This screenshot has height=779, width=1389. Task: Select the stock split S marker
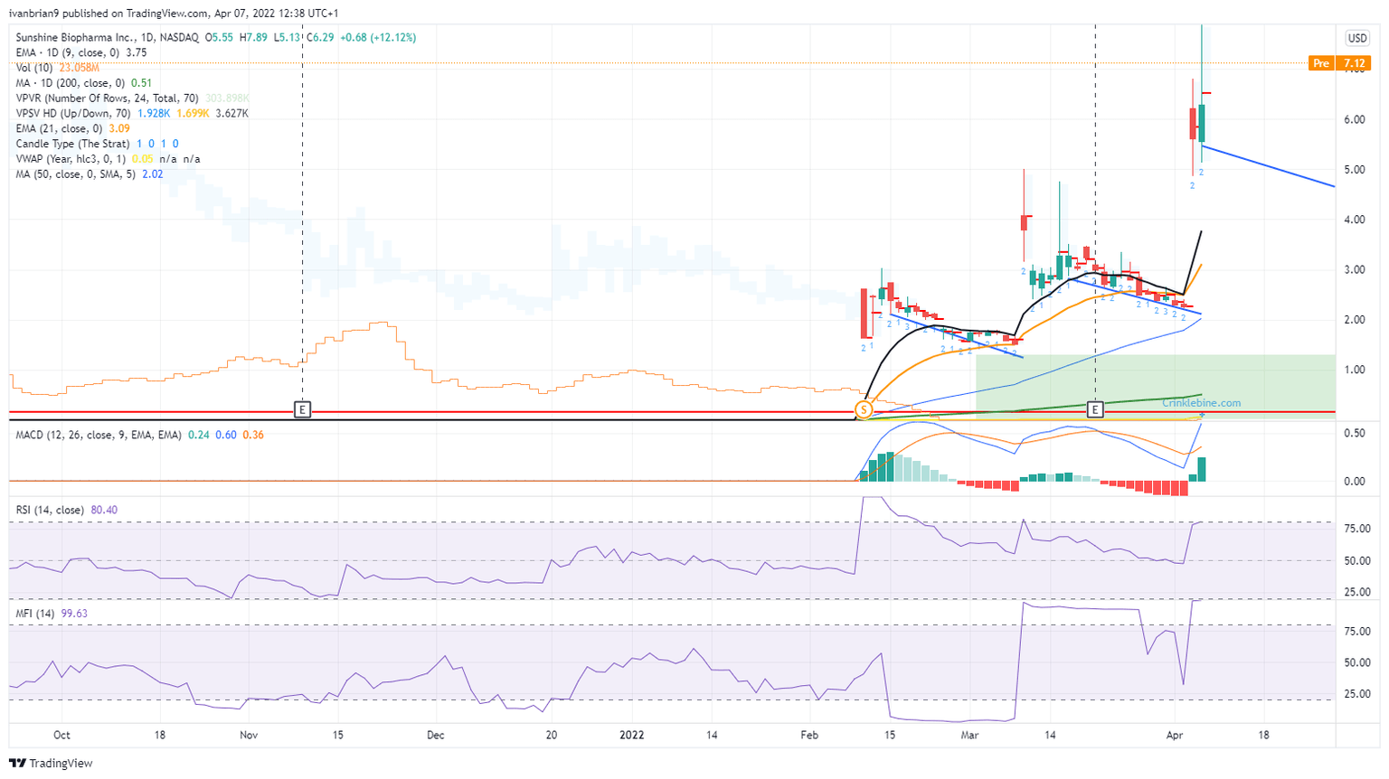tap(864, 410)
